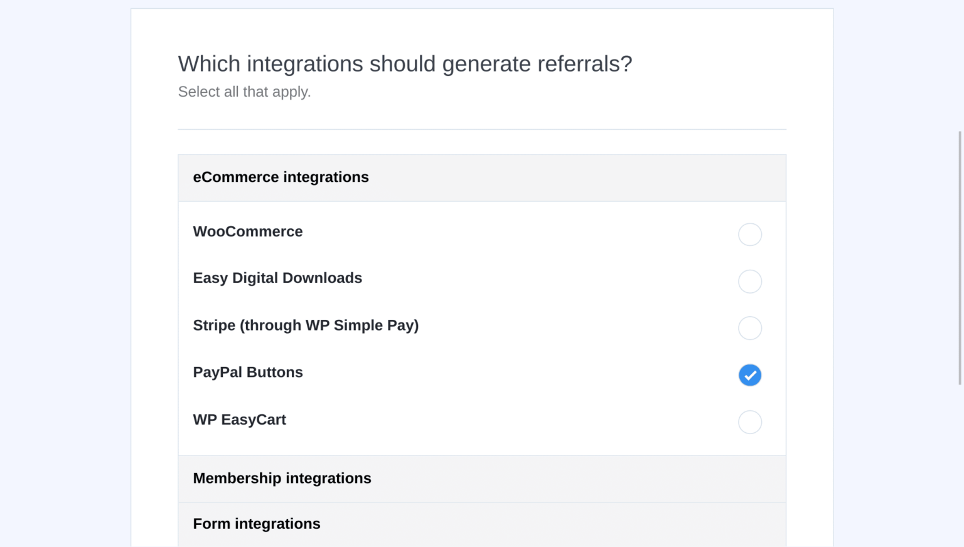Click the empty circle beside WP EasyCart
The width and height of the screenshot is (964, 547).
tap(750, 422)
